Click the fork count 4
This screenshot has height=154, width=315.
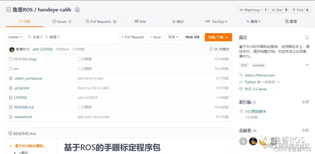click(307, 10)
